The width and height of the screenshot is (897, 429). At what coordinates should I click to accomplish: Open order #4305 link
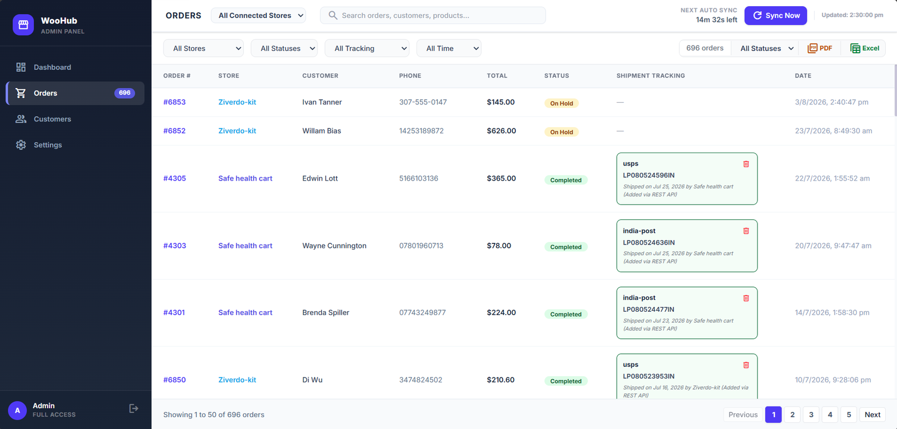click(174, 178)
